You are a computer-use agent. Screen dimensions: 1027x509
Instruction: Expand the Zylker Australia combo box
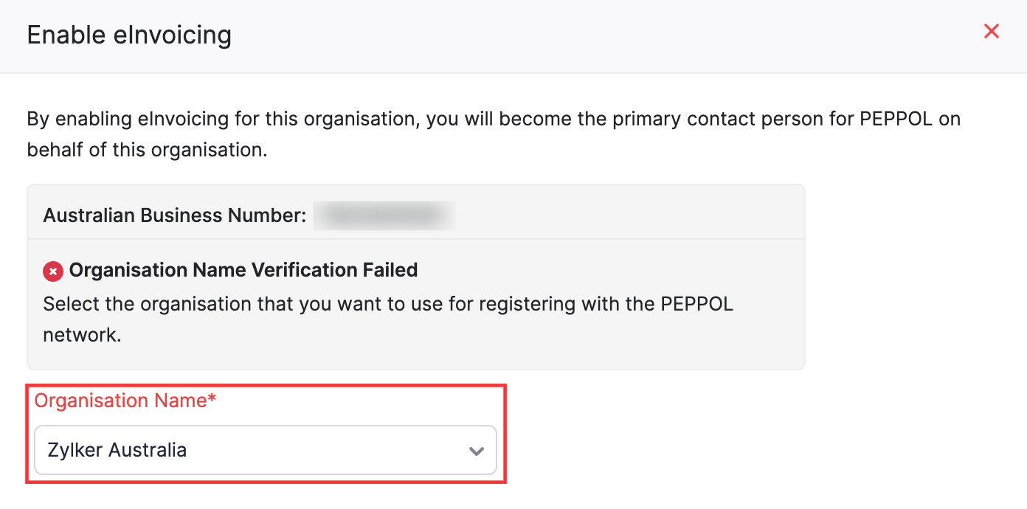(266, 449)
